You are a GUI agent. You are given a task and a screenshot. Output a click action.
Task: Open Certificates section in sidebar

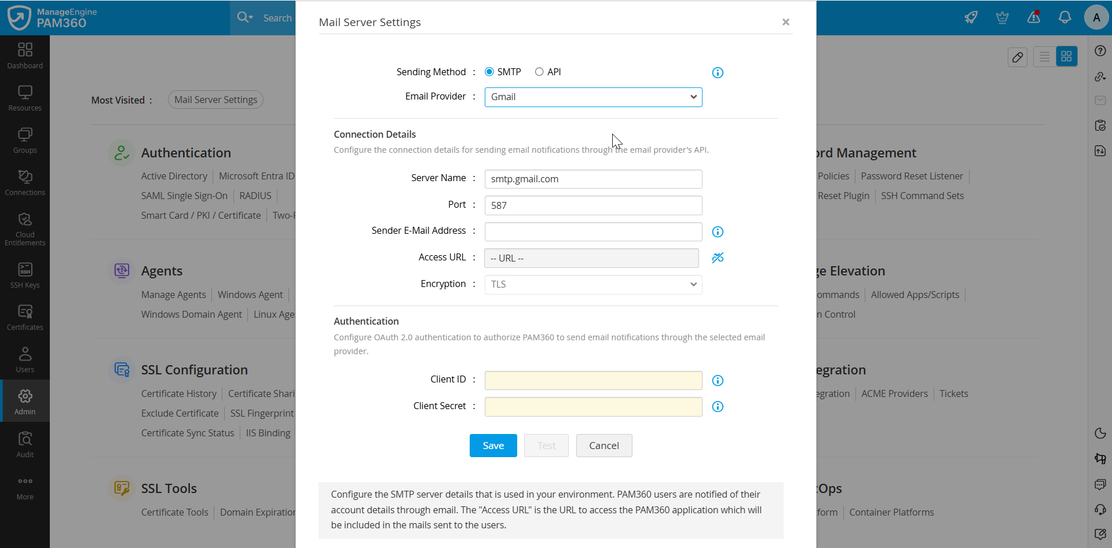click(25, 318)
